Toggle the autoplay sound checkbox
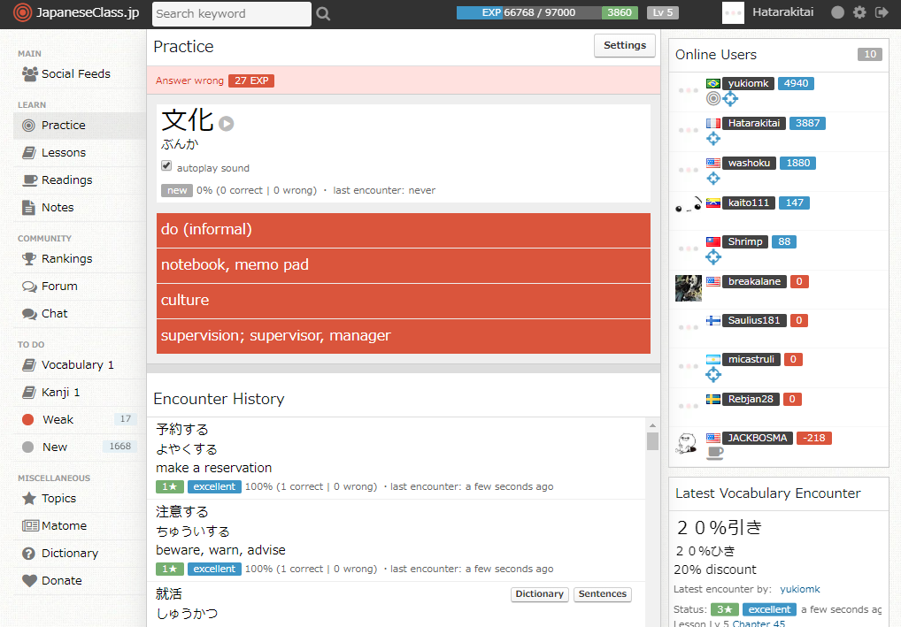901x627 pixels. point(166,166)
